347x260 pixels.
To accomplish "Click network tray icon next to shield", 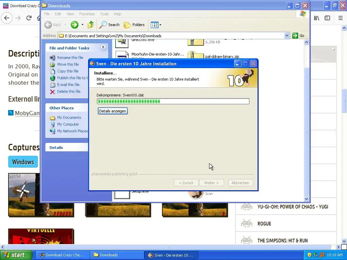I will click(x=315, y=255).
